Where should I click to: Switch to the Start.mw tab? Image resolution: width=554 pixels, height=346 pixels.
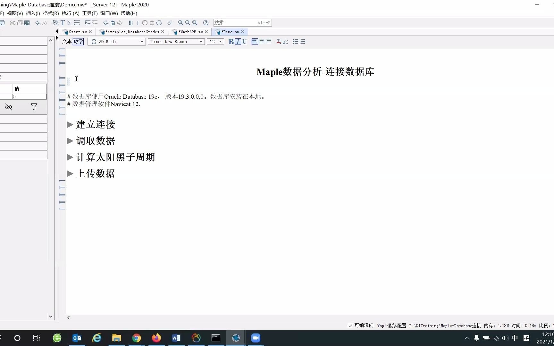76,32
